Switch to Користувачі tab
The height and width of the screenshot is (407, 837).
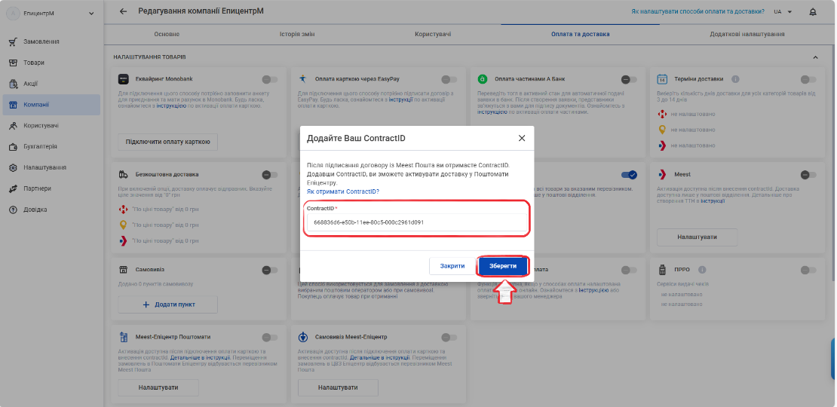[432, 34]
